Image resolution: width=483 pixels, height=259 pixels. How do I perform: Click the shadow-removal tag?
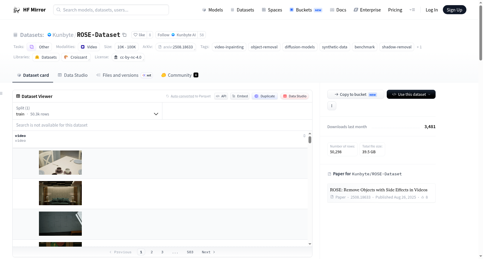click(x=397, y=47)
